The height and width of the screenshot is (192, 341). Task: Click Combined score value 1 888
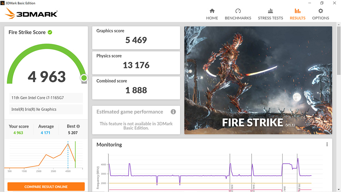136,90
